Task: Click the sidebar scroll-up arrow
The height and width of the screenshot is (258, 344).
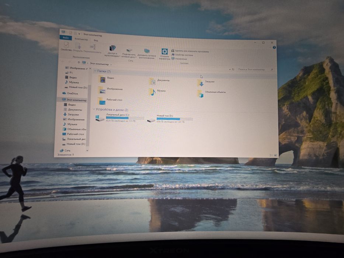Action: tap(90, 69)
